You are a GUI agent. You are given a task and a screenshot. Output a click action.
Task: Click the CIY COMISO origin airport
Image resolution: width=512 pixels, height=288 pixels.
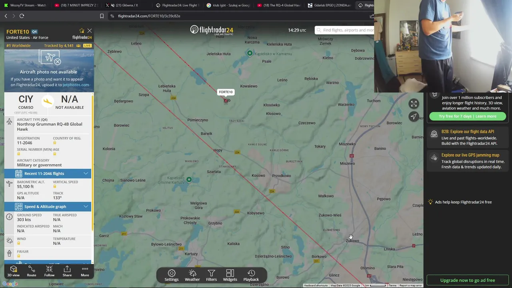[26, 102]
